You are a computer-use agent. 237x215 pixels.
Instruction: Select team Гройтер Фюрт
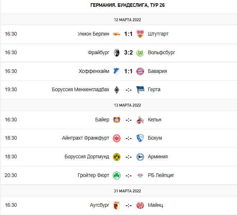coord(93,176)
